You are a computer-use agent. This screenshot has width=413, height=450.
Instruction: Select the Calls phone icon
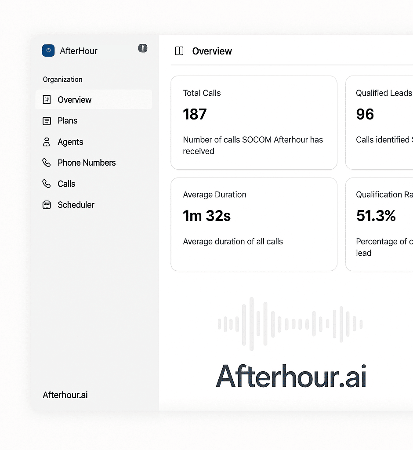click(47, 184)
